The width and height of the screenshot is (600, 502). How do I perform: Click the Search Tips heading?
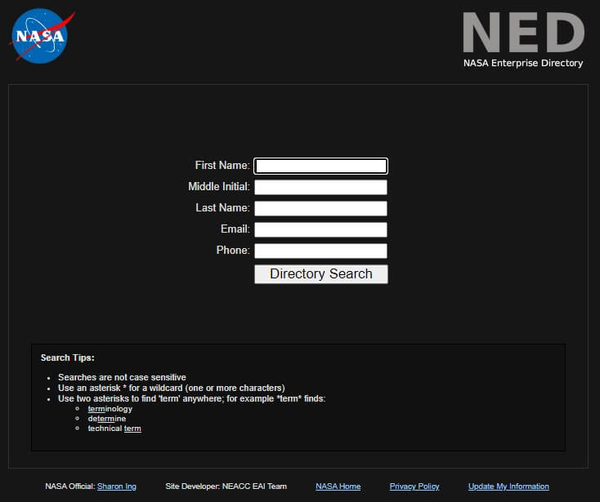pos(67,358)
